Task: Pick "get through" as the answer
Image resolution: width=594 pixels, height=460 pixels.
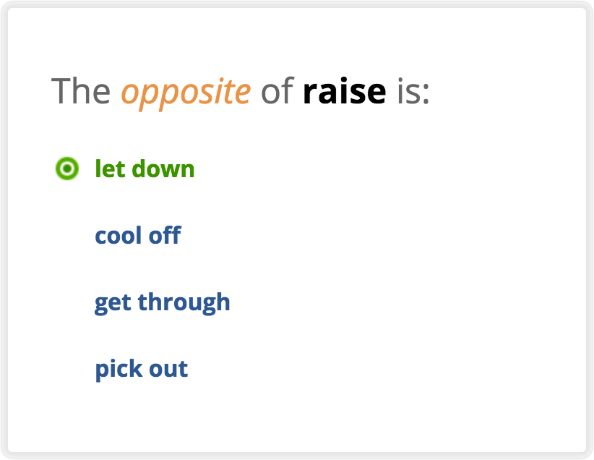Action: (x=162, y=302)
